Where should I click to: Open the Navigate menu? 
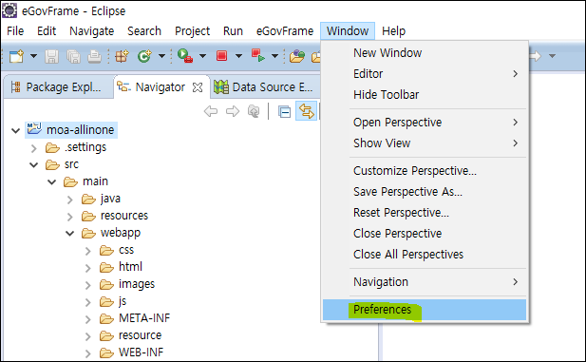91,31
